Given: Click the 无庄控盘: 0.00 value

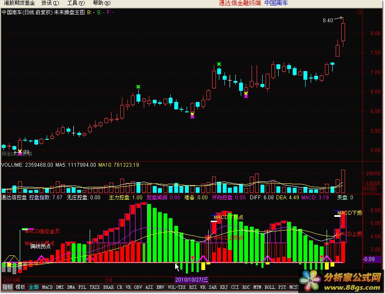Looking at the screenshot, I should tap(84, 198).
